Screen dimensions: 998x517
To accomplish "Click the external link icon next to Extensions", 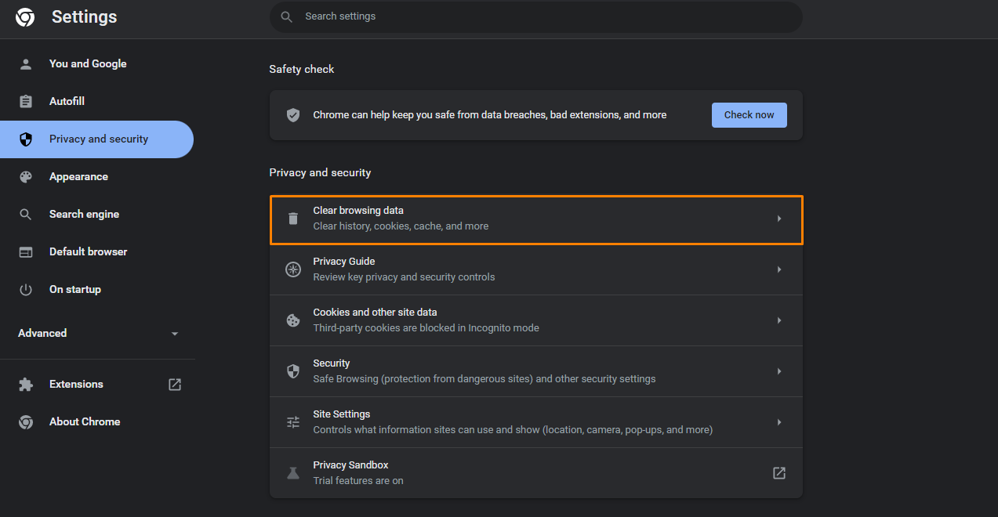I will click(x=175, y=385).
